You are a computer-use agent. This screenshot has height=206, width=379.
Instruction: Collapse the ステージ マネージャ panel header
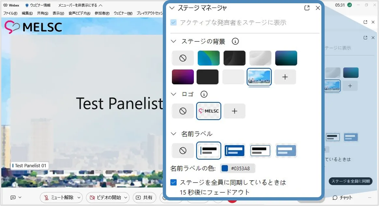(x=172, y=8)
